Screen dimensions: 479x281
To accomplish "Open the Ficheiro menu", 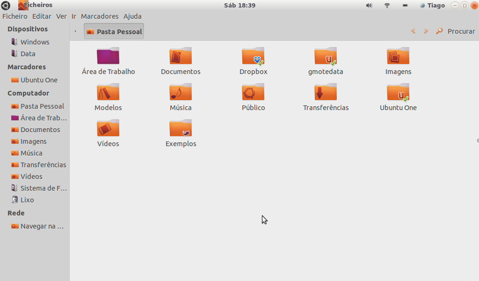I will 15,16.
